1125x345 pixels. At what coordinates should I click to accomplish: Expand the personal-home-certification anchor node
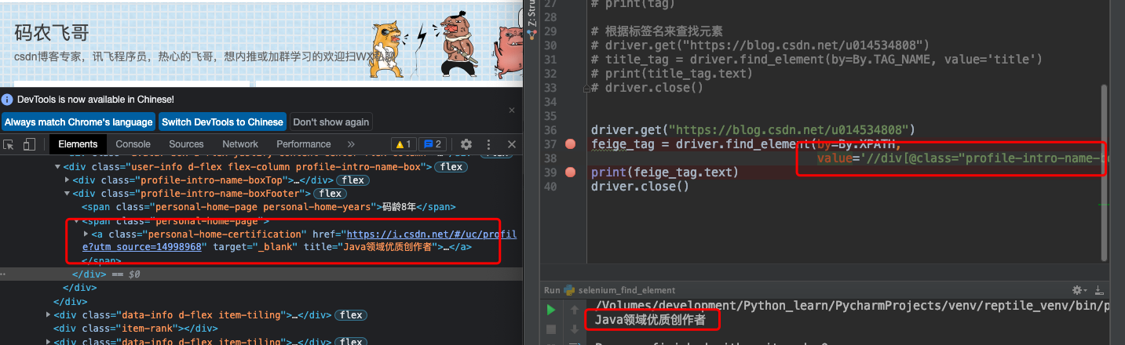[86, 234]
